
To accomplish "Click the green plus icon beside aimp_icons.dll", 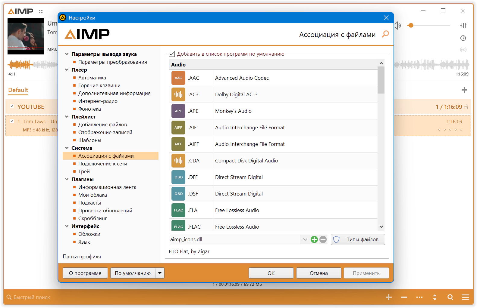I will click(314, 239).
